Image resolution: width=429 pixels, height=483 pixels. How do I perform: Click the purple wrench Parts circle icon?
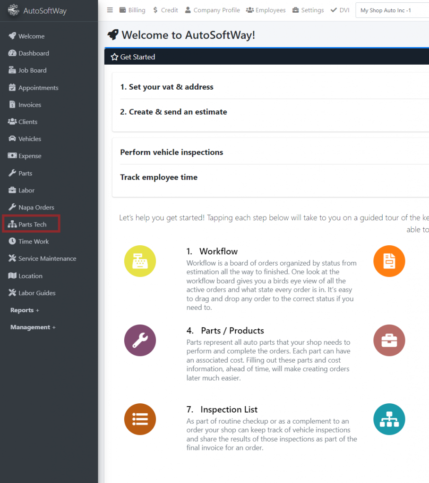coord(140,341)
